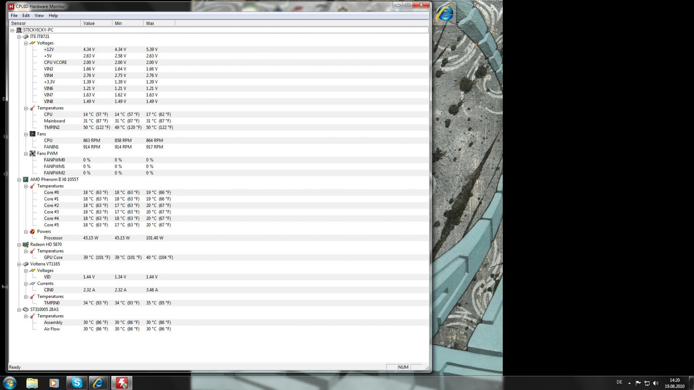The width and height of the screenshot is (694, 390).
Task: Collapse the Currents group
Action: 26,284
